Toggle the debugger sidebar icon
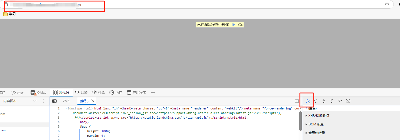The width and height of the screenshot is (400, 140). click(x=297, y=101)
